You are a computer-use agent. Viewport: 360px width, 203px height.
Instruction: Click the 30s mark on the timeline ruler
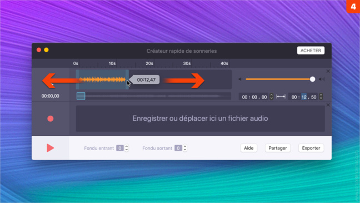click(187, 63)
